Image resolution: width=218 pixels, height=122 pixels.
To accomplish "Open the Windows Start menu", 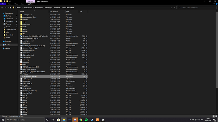I will coord(3,120).
